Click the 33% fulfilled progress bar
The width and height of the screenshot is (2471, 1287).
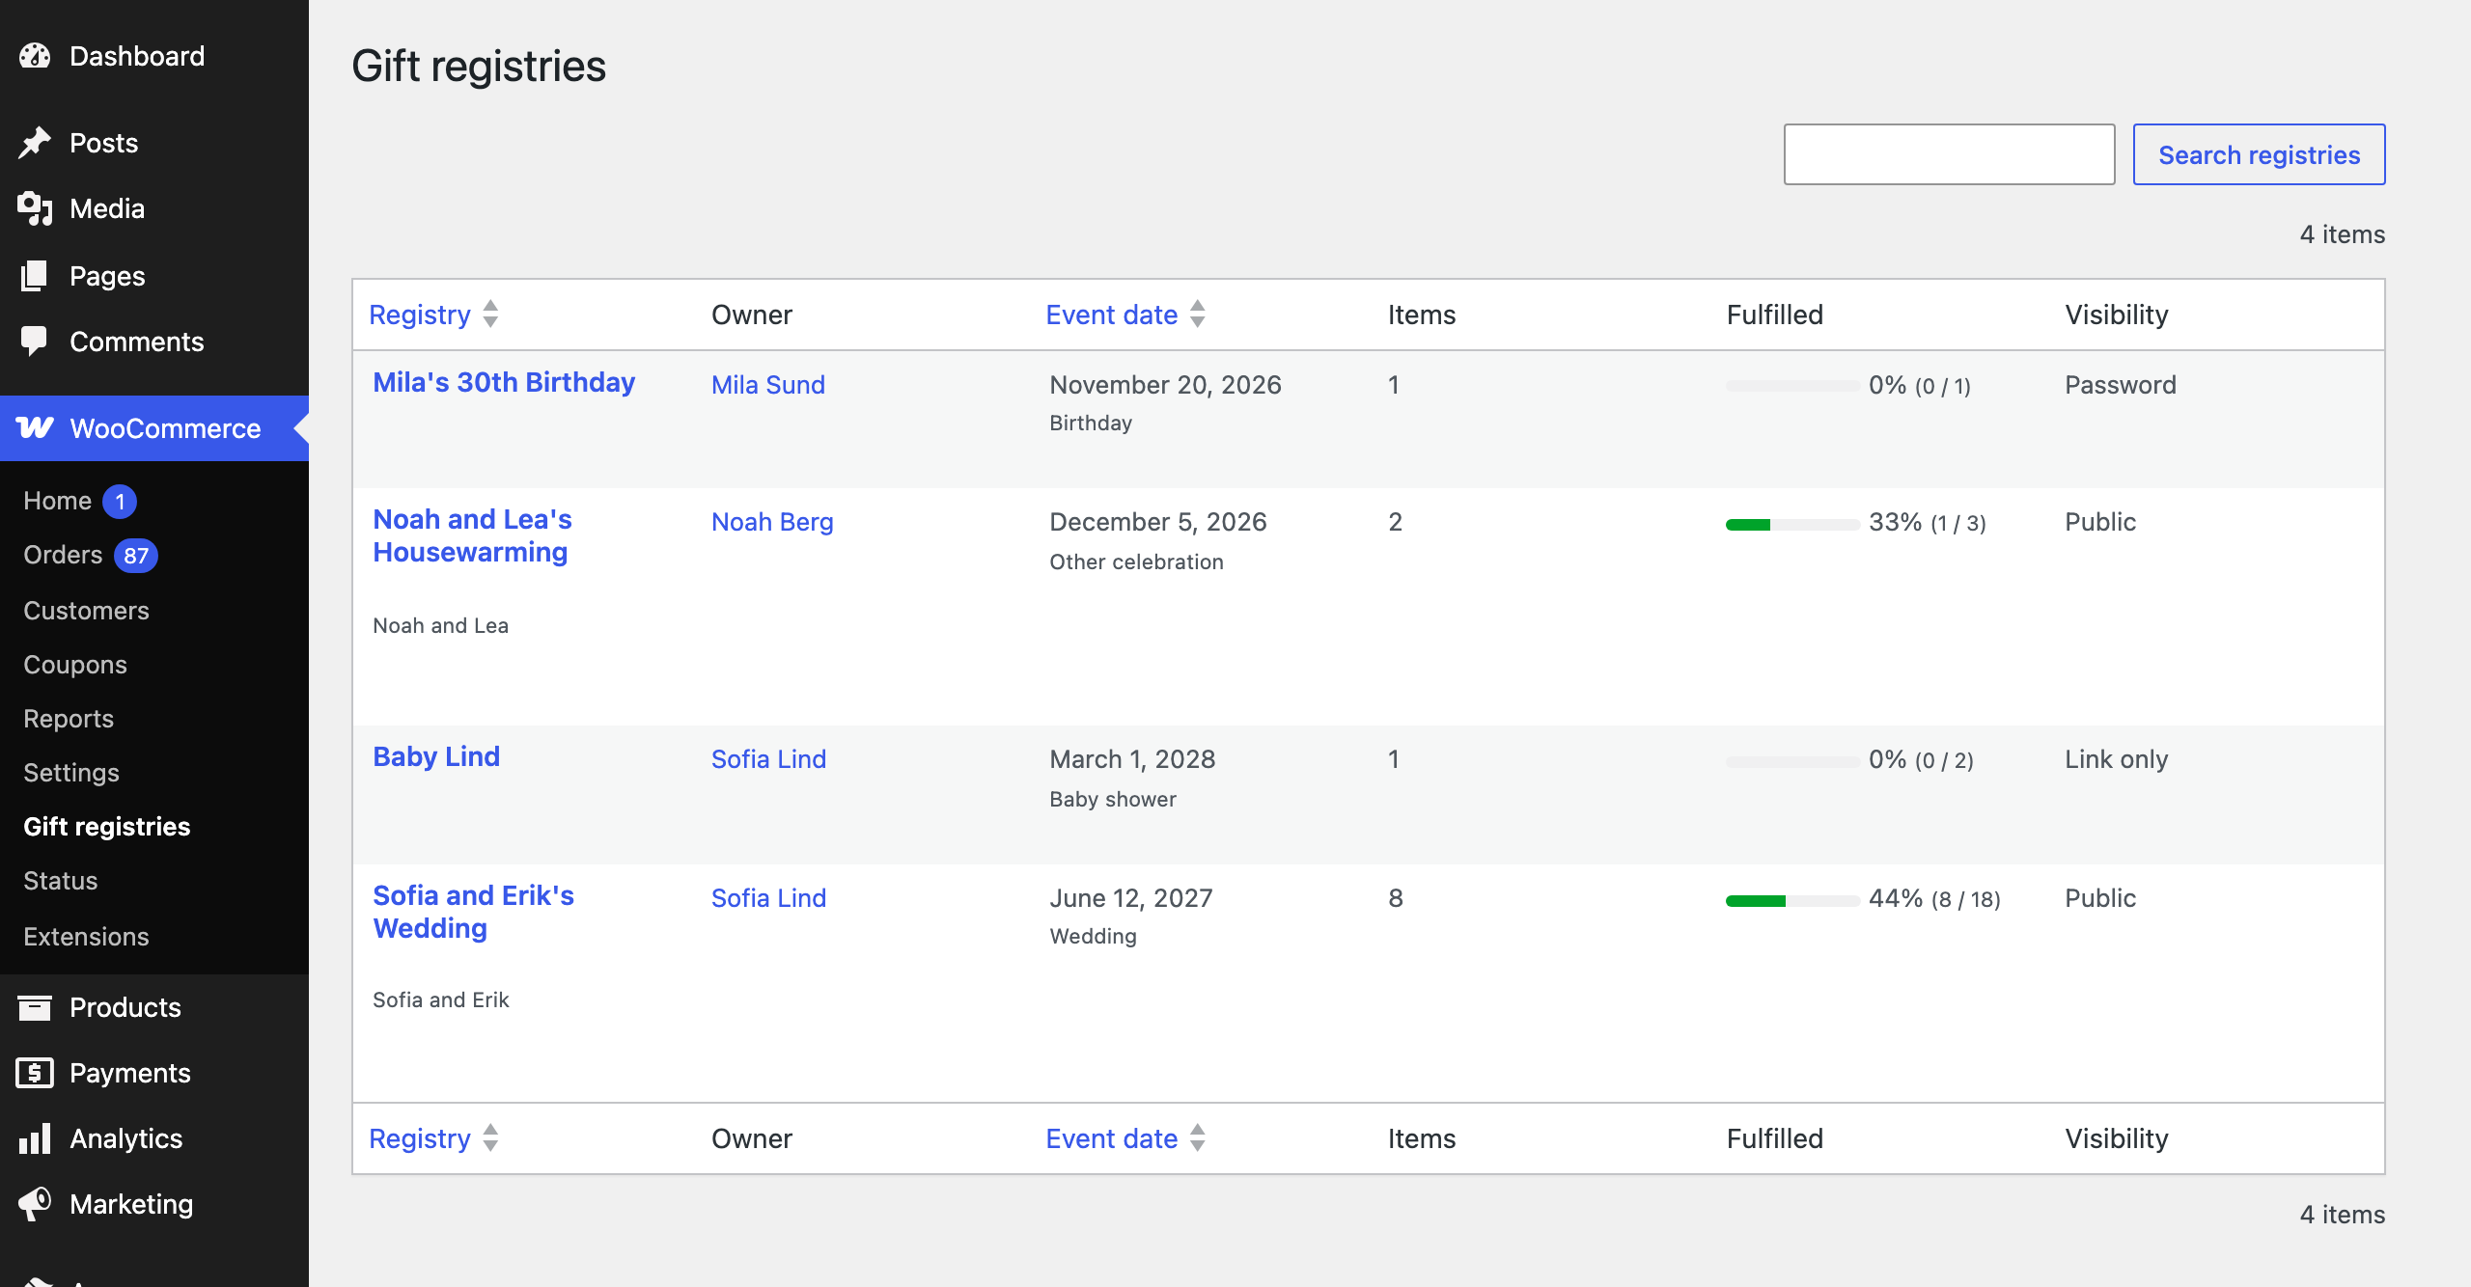tap(1792, 524)
